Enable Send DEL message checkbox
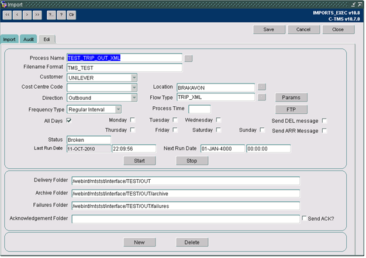Viewport: 366px width, 258px height. [x=324, y=121]
